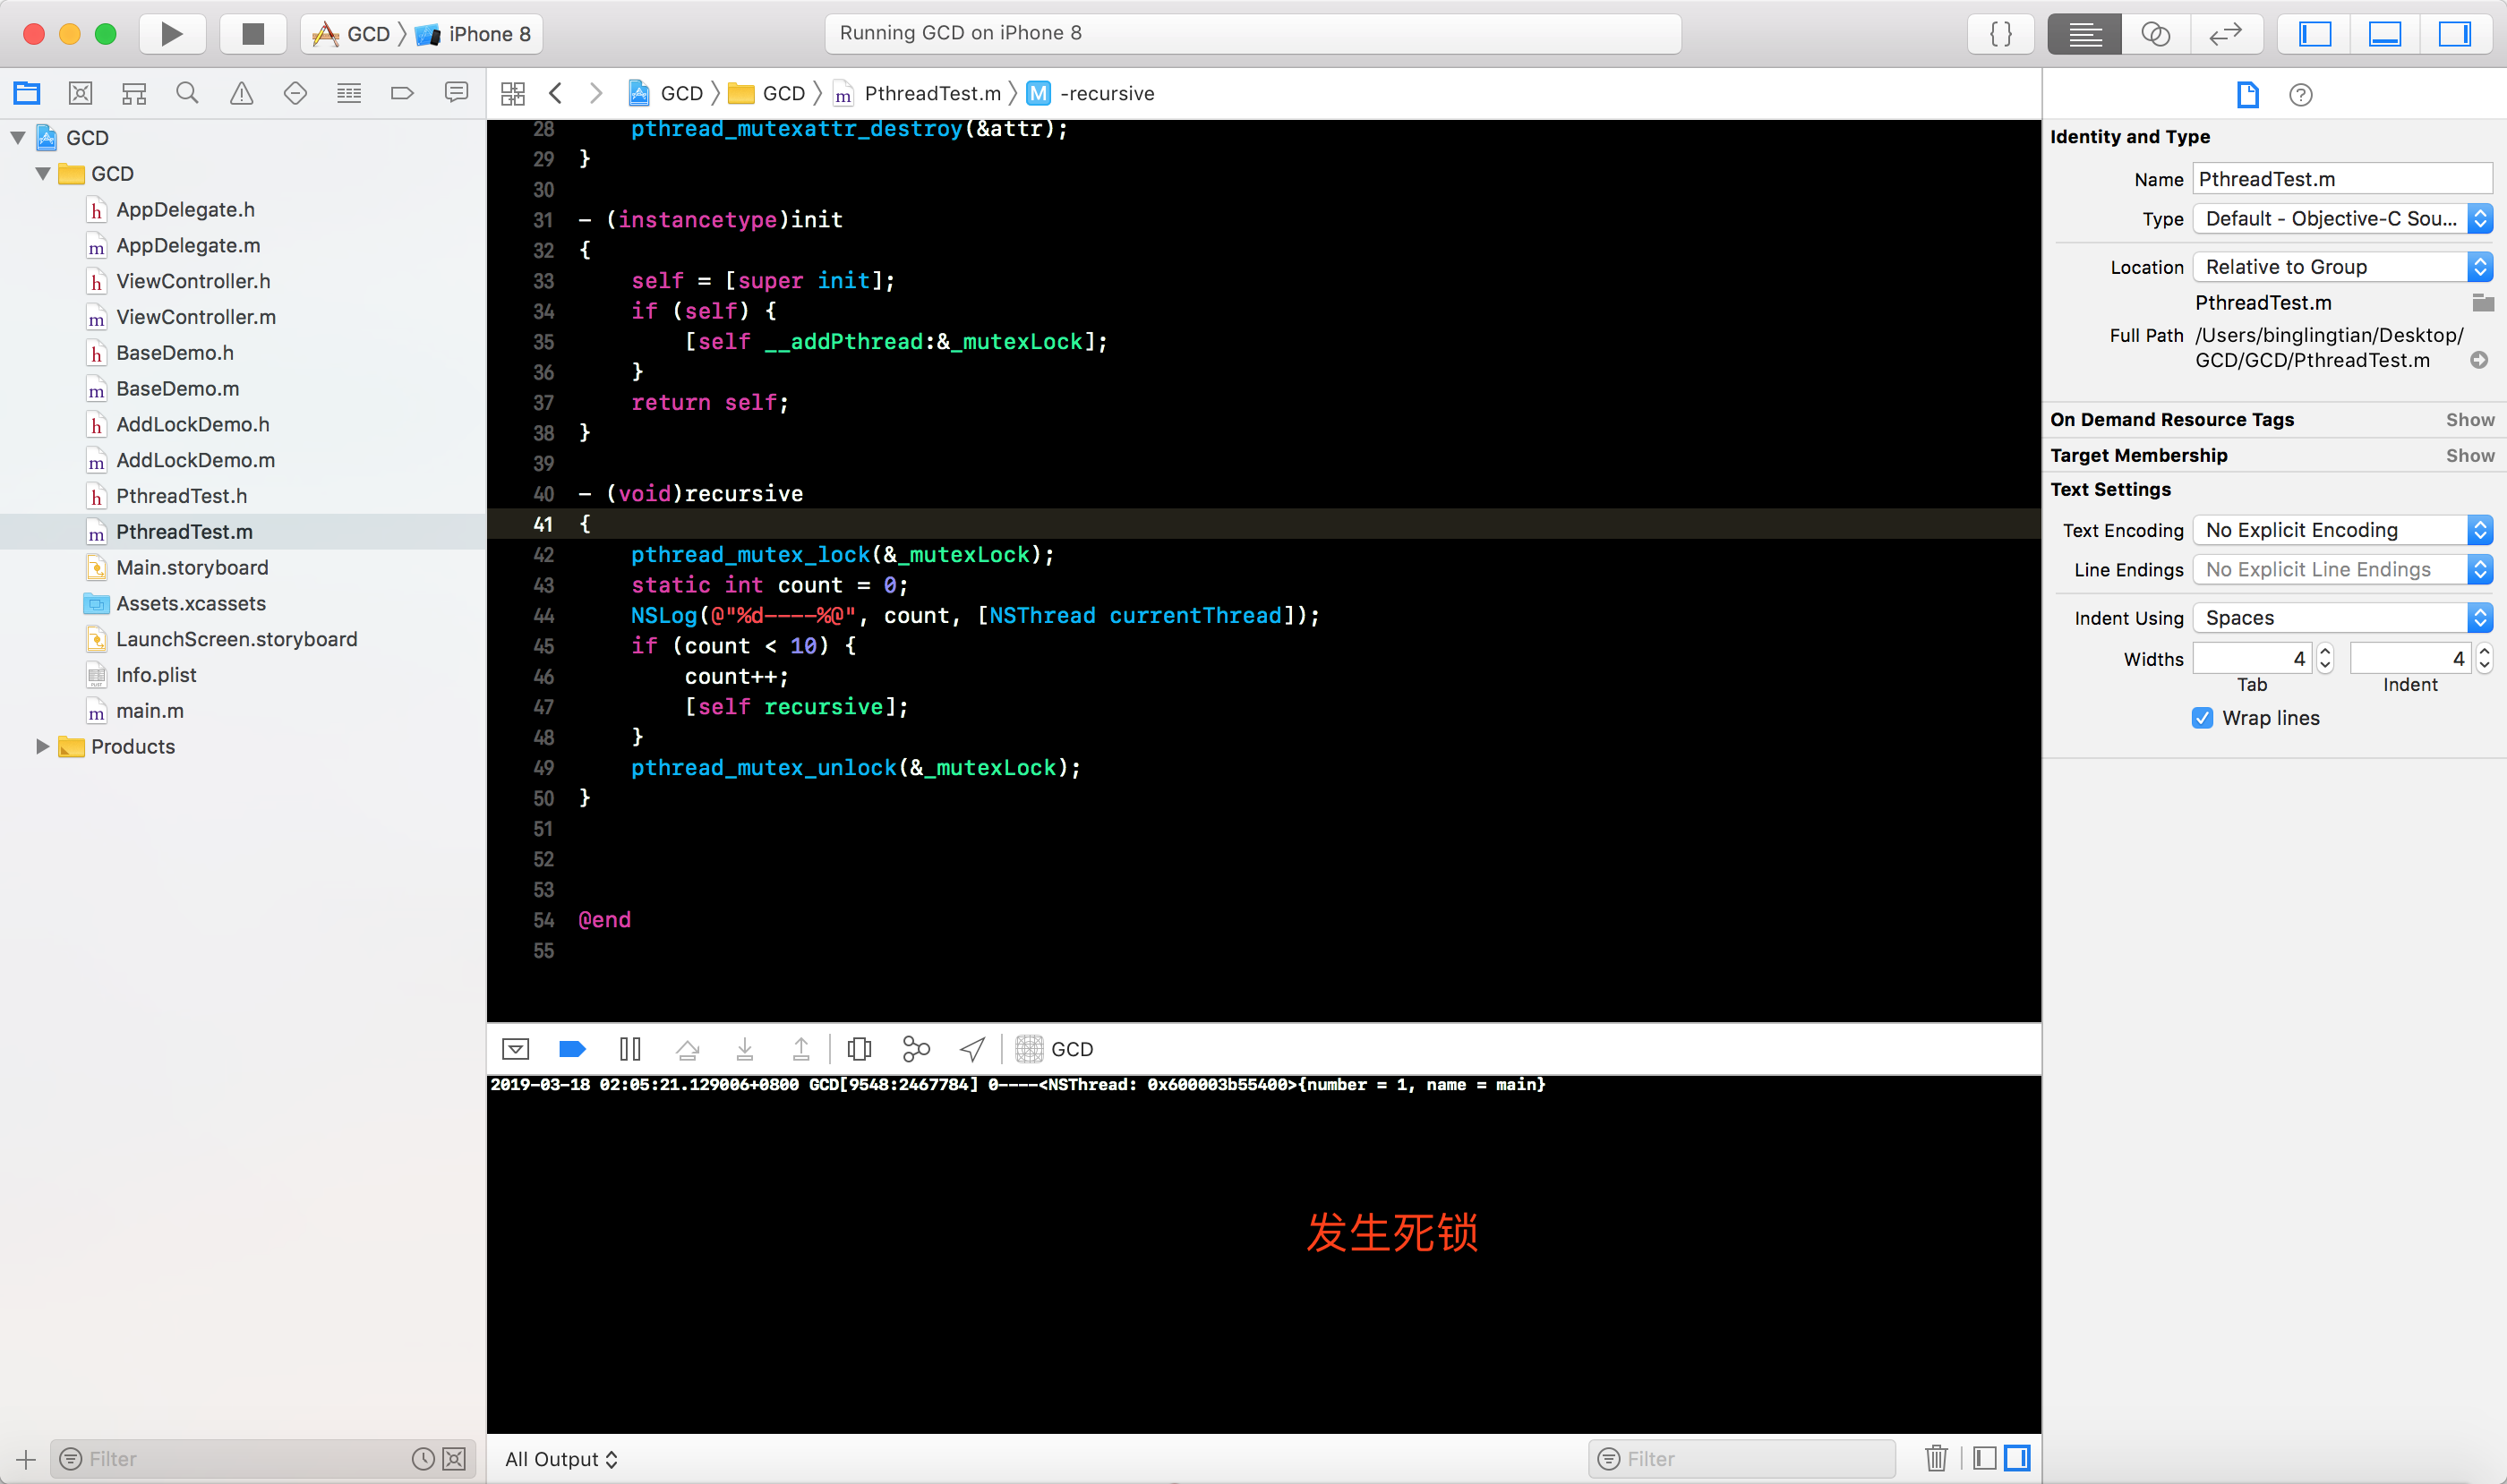
Task: Select the GCD scheme in toolbar
Action: [351, 34]
